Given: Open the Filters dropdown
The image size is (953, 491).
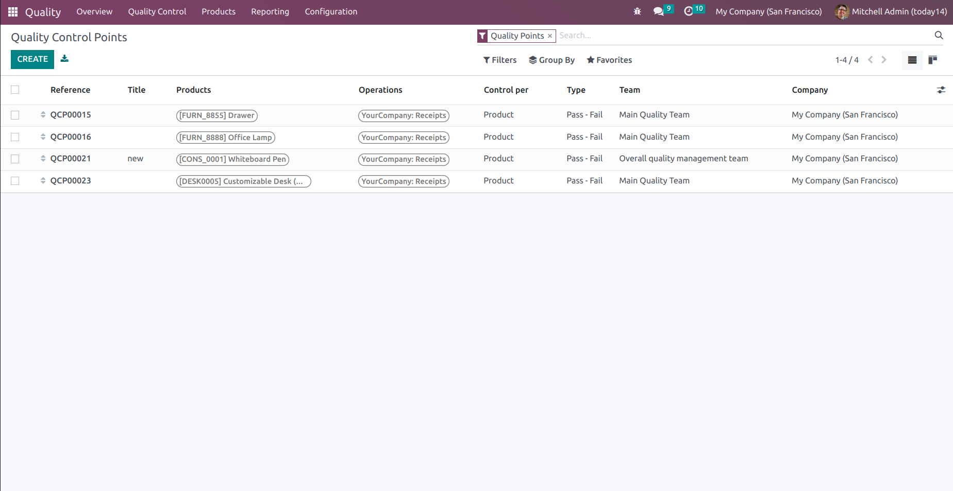Looking at the screenshot, I should pyautogui.click(x=499, y=60).
